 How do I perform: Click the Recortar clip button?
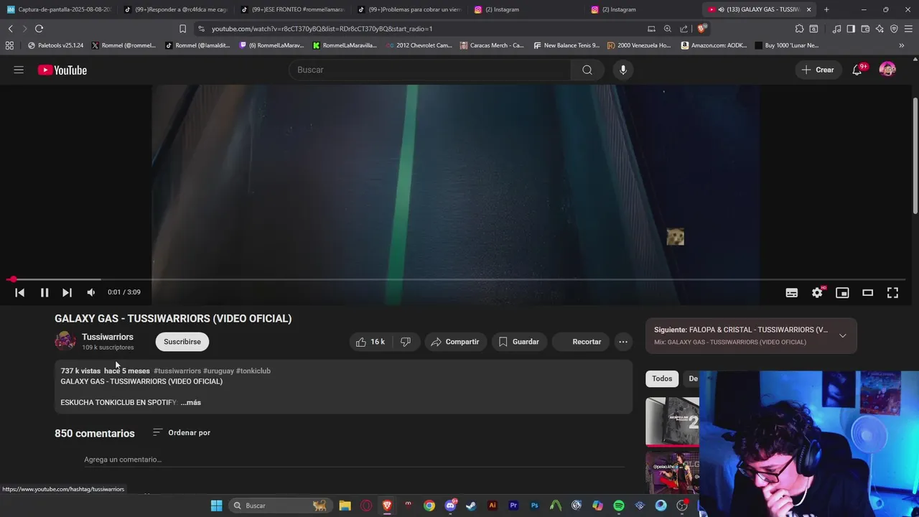coord(581,342)
